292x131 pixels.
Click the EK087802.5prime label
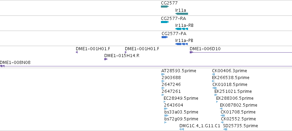[238, 105]
